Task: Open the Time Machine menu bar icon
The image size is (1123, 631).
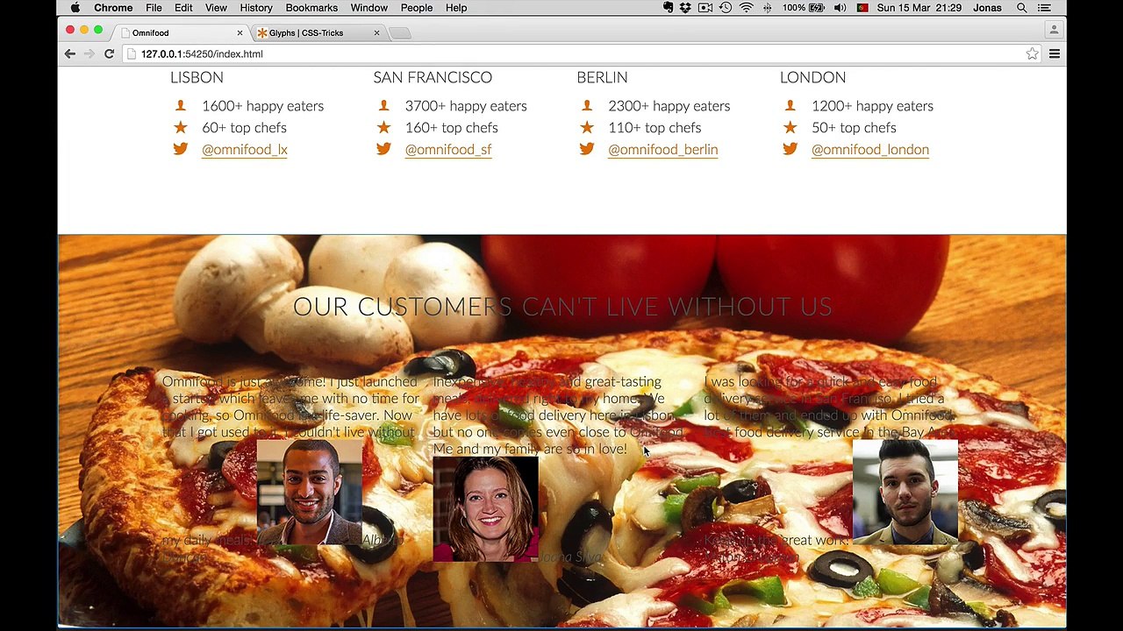Action: (726, 8)
